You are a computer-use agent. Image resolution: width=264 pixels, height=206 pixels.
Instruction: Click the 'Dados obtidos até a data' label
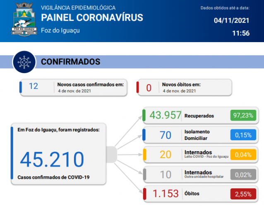pos(225,8)
